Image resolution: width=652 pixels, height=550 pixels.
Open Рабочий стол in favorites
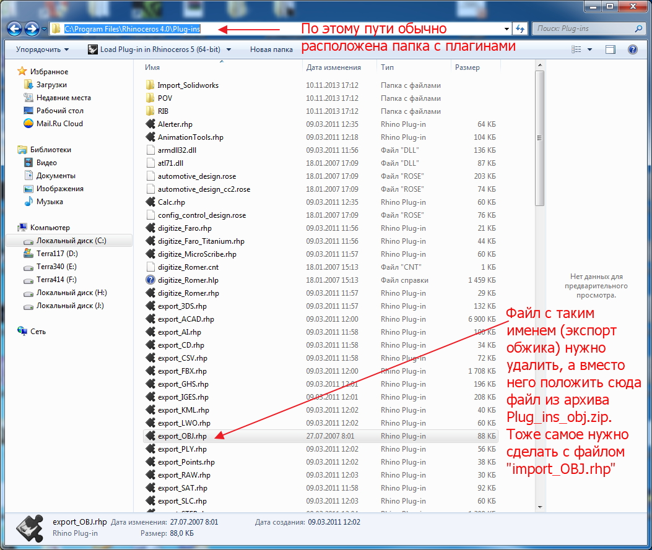[59, 111]
